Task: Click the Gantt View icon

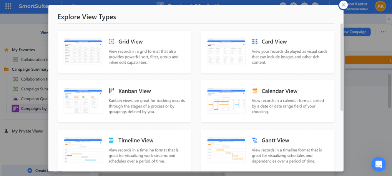Action: tap(255, 140)
